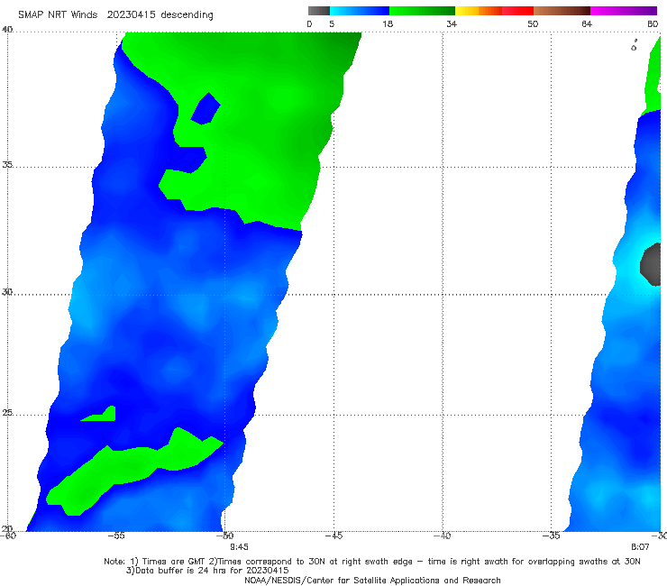Viewport: 667px width, 586px height.
Task: Click the longitude label -35
Action: pos(552,536)
